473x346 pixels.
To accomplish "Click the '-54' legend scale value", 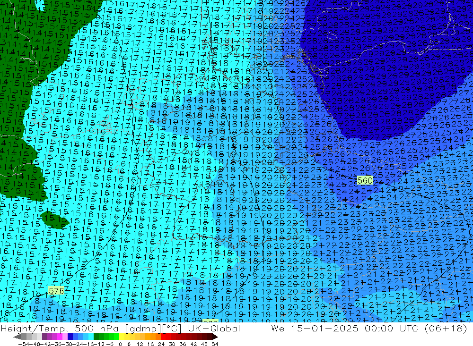I will [x=24, y=344].
